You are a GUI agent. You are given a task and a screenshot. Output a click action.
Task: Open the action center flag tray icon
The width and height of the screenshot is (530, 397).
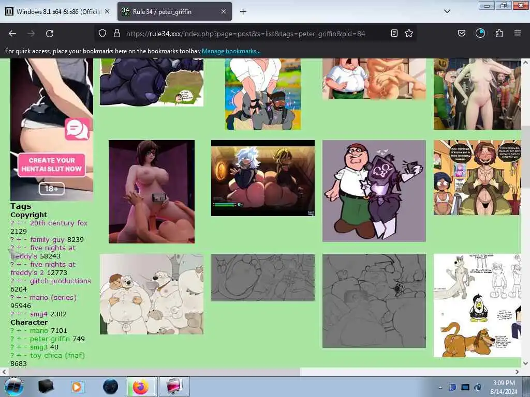(452, 387)
